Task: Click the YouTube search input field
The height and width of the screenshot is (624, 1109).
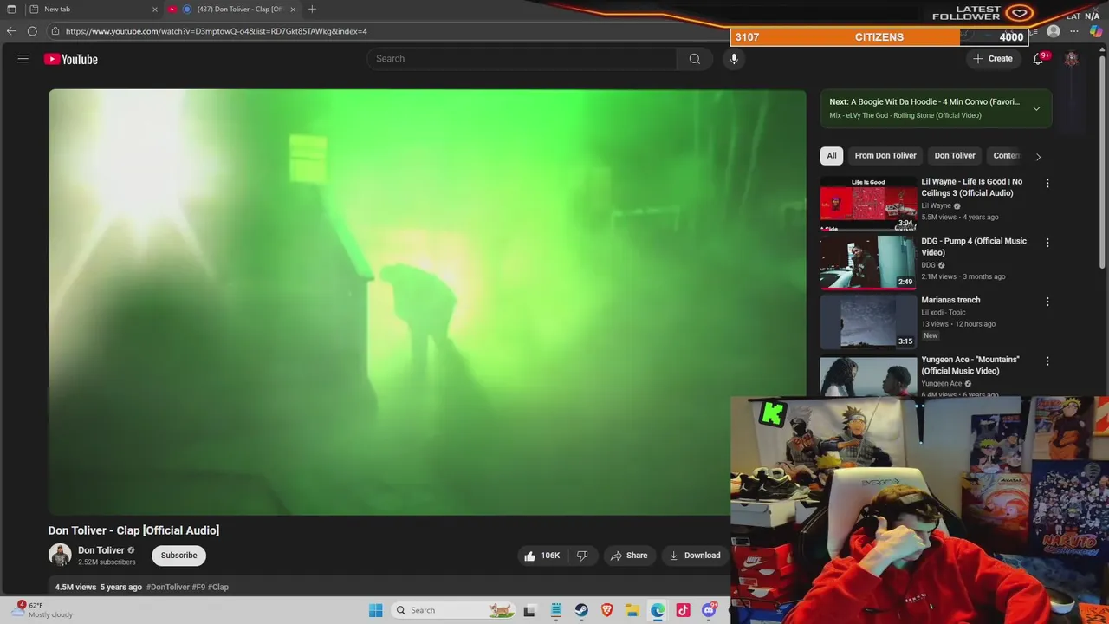Action: [x=522, y=59]
